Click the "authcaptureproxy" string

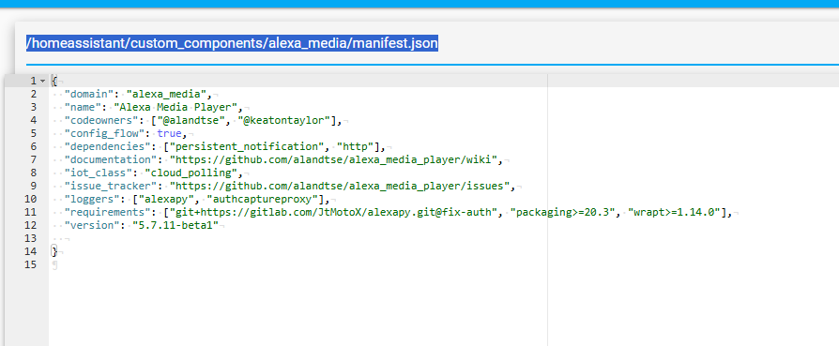tap(263, 199)
